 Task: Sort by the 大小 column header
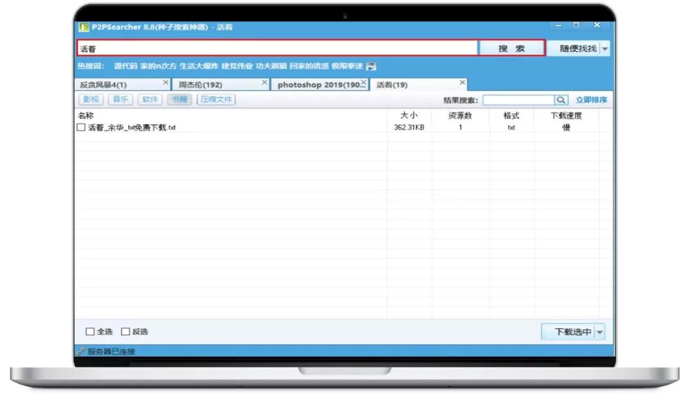(x=409, y=116)
